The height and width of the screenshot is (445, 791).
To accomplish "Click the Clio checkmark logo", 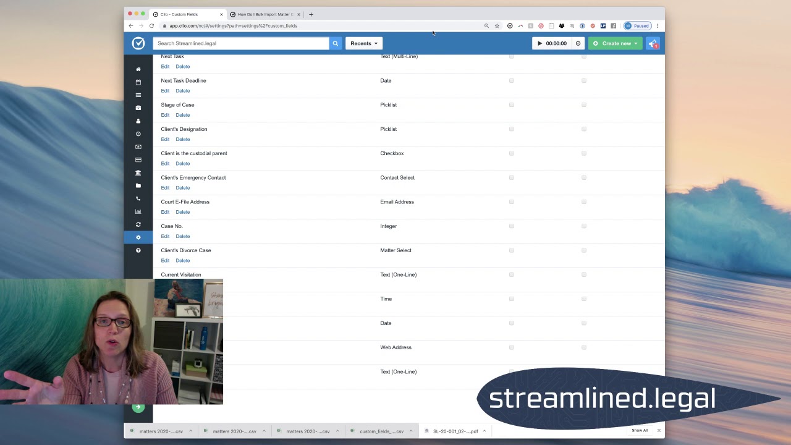I will (138, 43).
